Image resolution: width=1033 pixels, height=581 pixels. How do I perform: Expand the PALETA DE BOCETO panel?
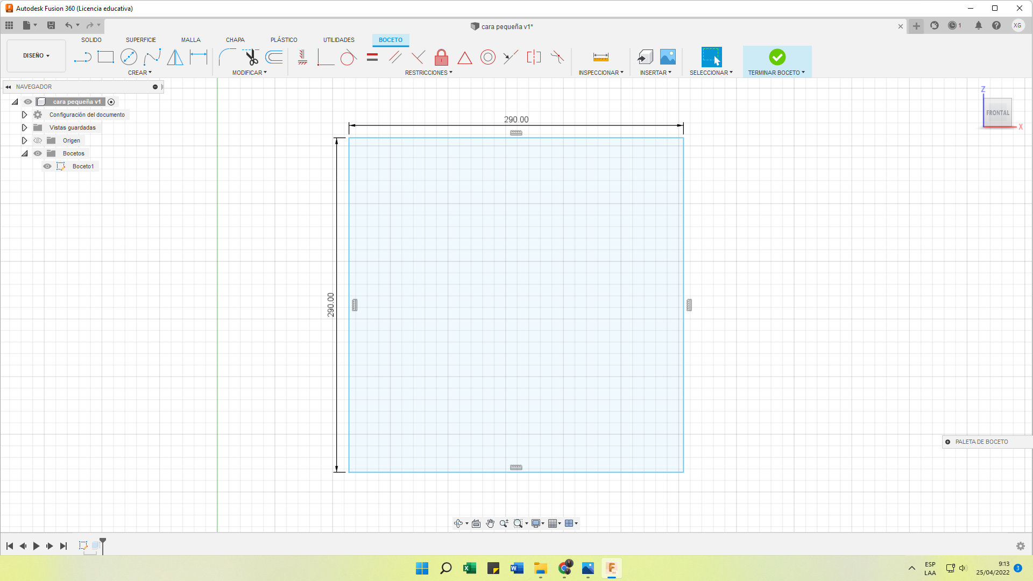947,442
